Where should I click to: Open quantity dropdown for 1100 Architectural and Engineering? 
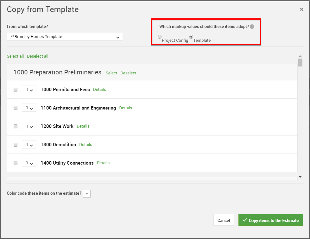click(29, 108)
